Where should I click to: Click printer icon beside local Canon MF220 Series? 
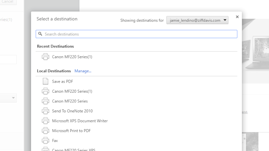pyautogui.click(x=45, y=101)
